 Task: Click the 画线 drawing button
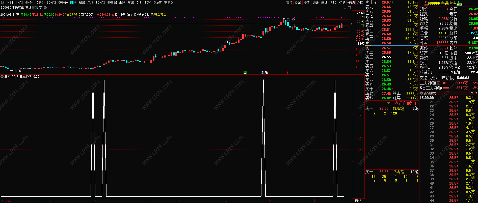point(325,3)
